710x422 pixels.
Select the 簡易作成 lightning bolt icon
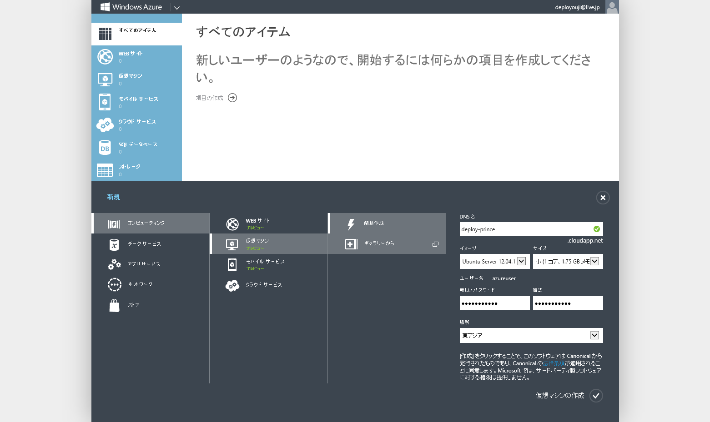351,224
